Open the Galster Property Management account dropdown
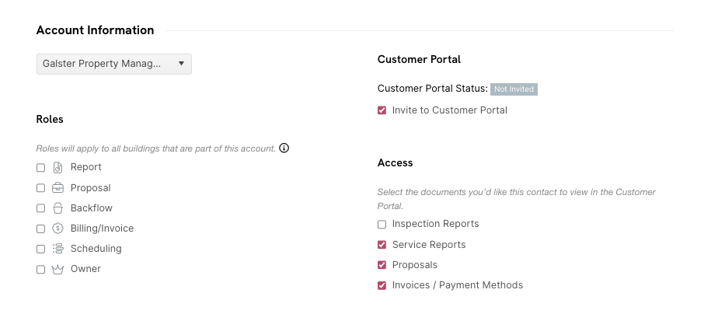 (x=113, y=64)
